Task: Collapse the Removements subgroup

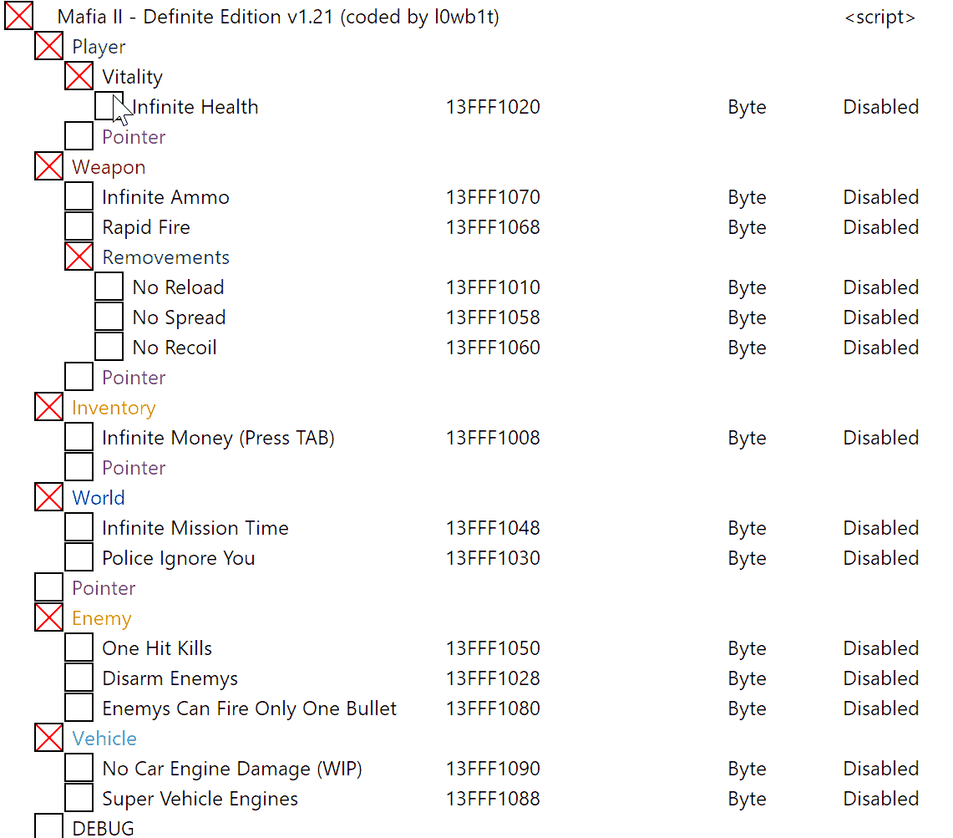Action: click(x=79, y=257)
